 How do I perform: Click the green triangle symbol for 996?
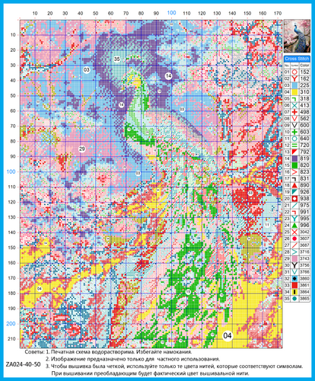294,226
